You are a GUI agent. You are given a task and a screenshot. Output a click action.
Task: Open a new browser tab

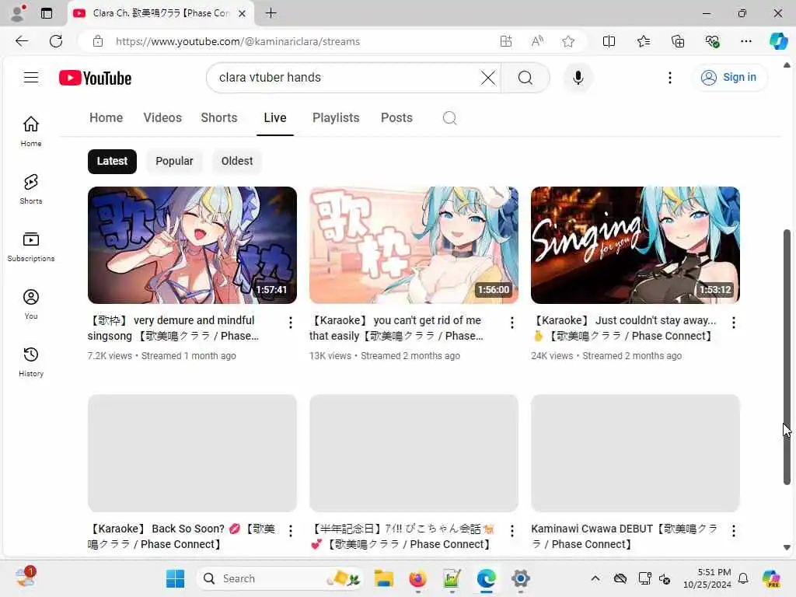click(x=271, y=13)
